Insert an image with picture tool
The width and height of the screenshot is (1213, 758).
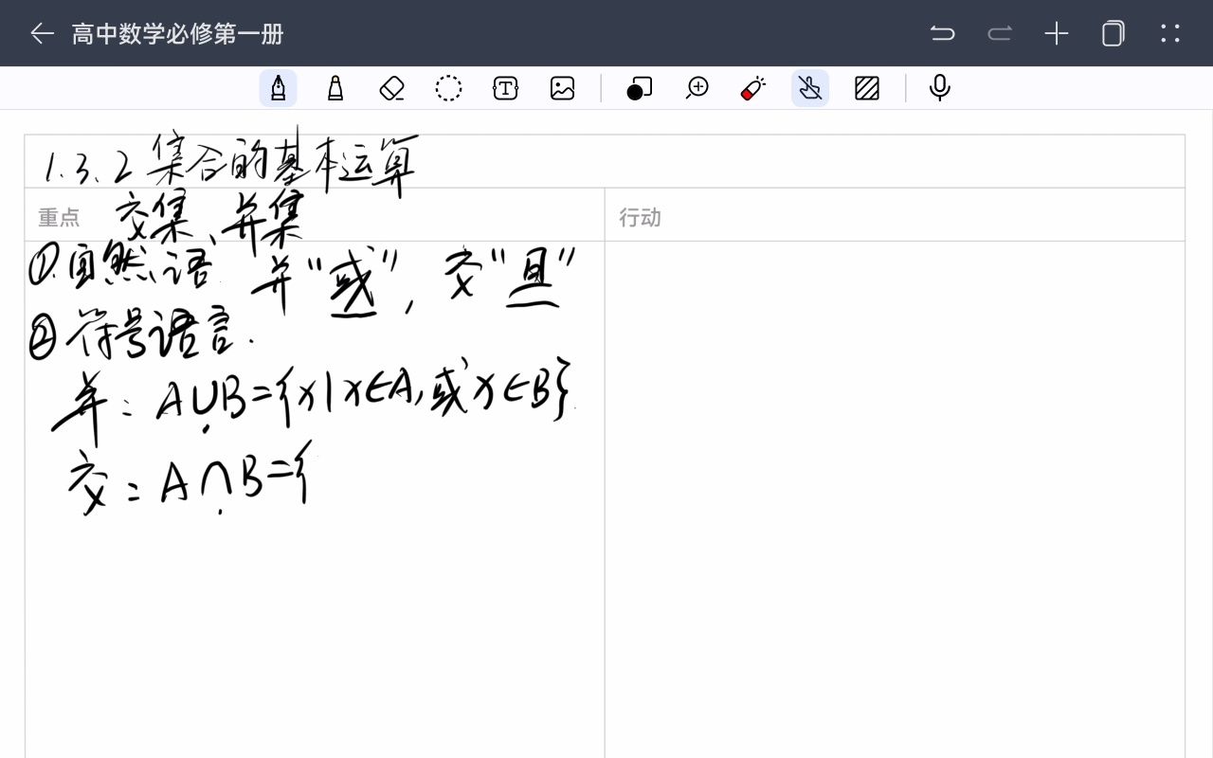pyautogui.click(x=563, y=88)
